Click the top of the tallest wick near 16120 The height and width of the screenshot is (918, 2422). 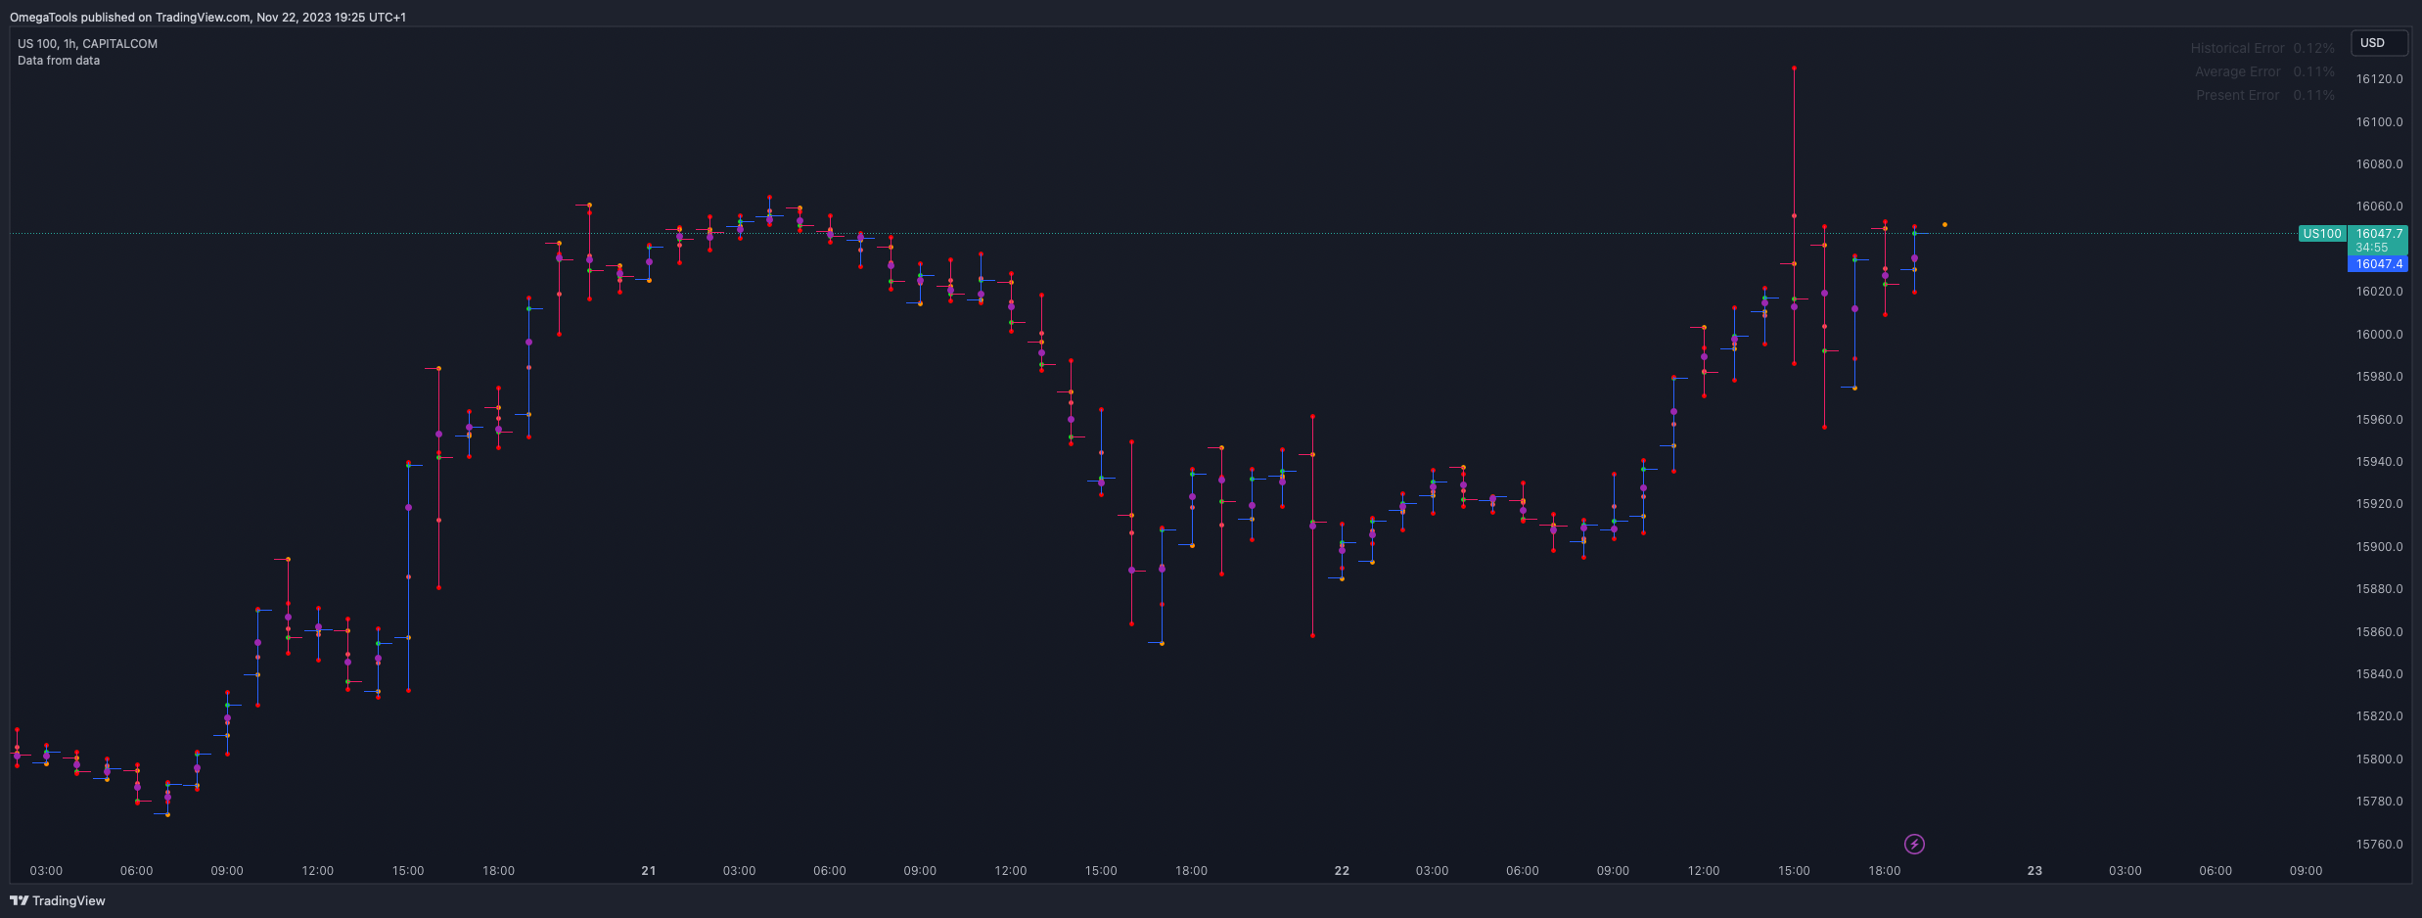click(1794, 69)
